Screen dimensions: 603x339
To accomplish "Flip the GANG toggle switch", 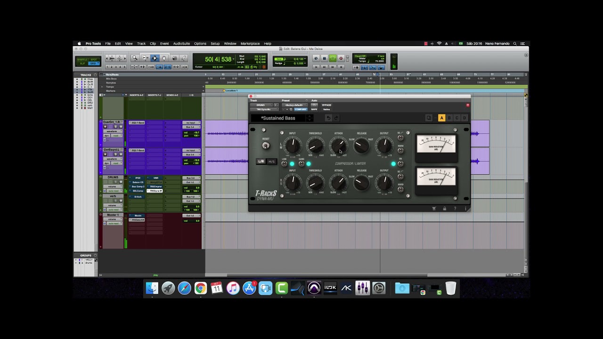I will pyautogui.click(x=301, y=164).
